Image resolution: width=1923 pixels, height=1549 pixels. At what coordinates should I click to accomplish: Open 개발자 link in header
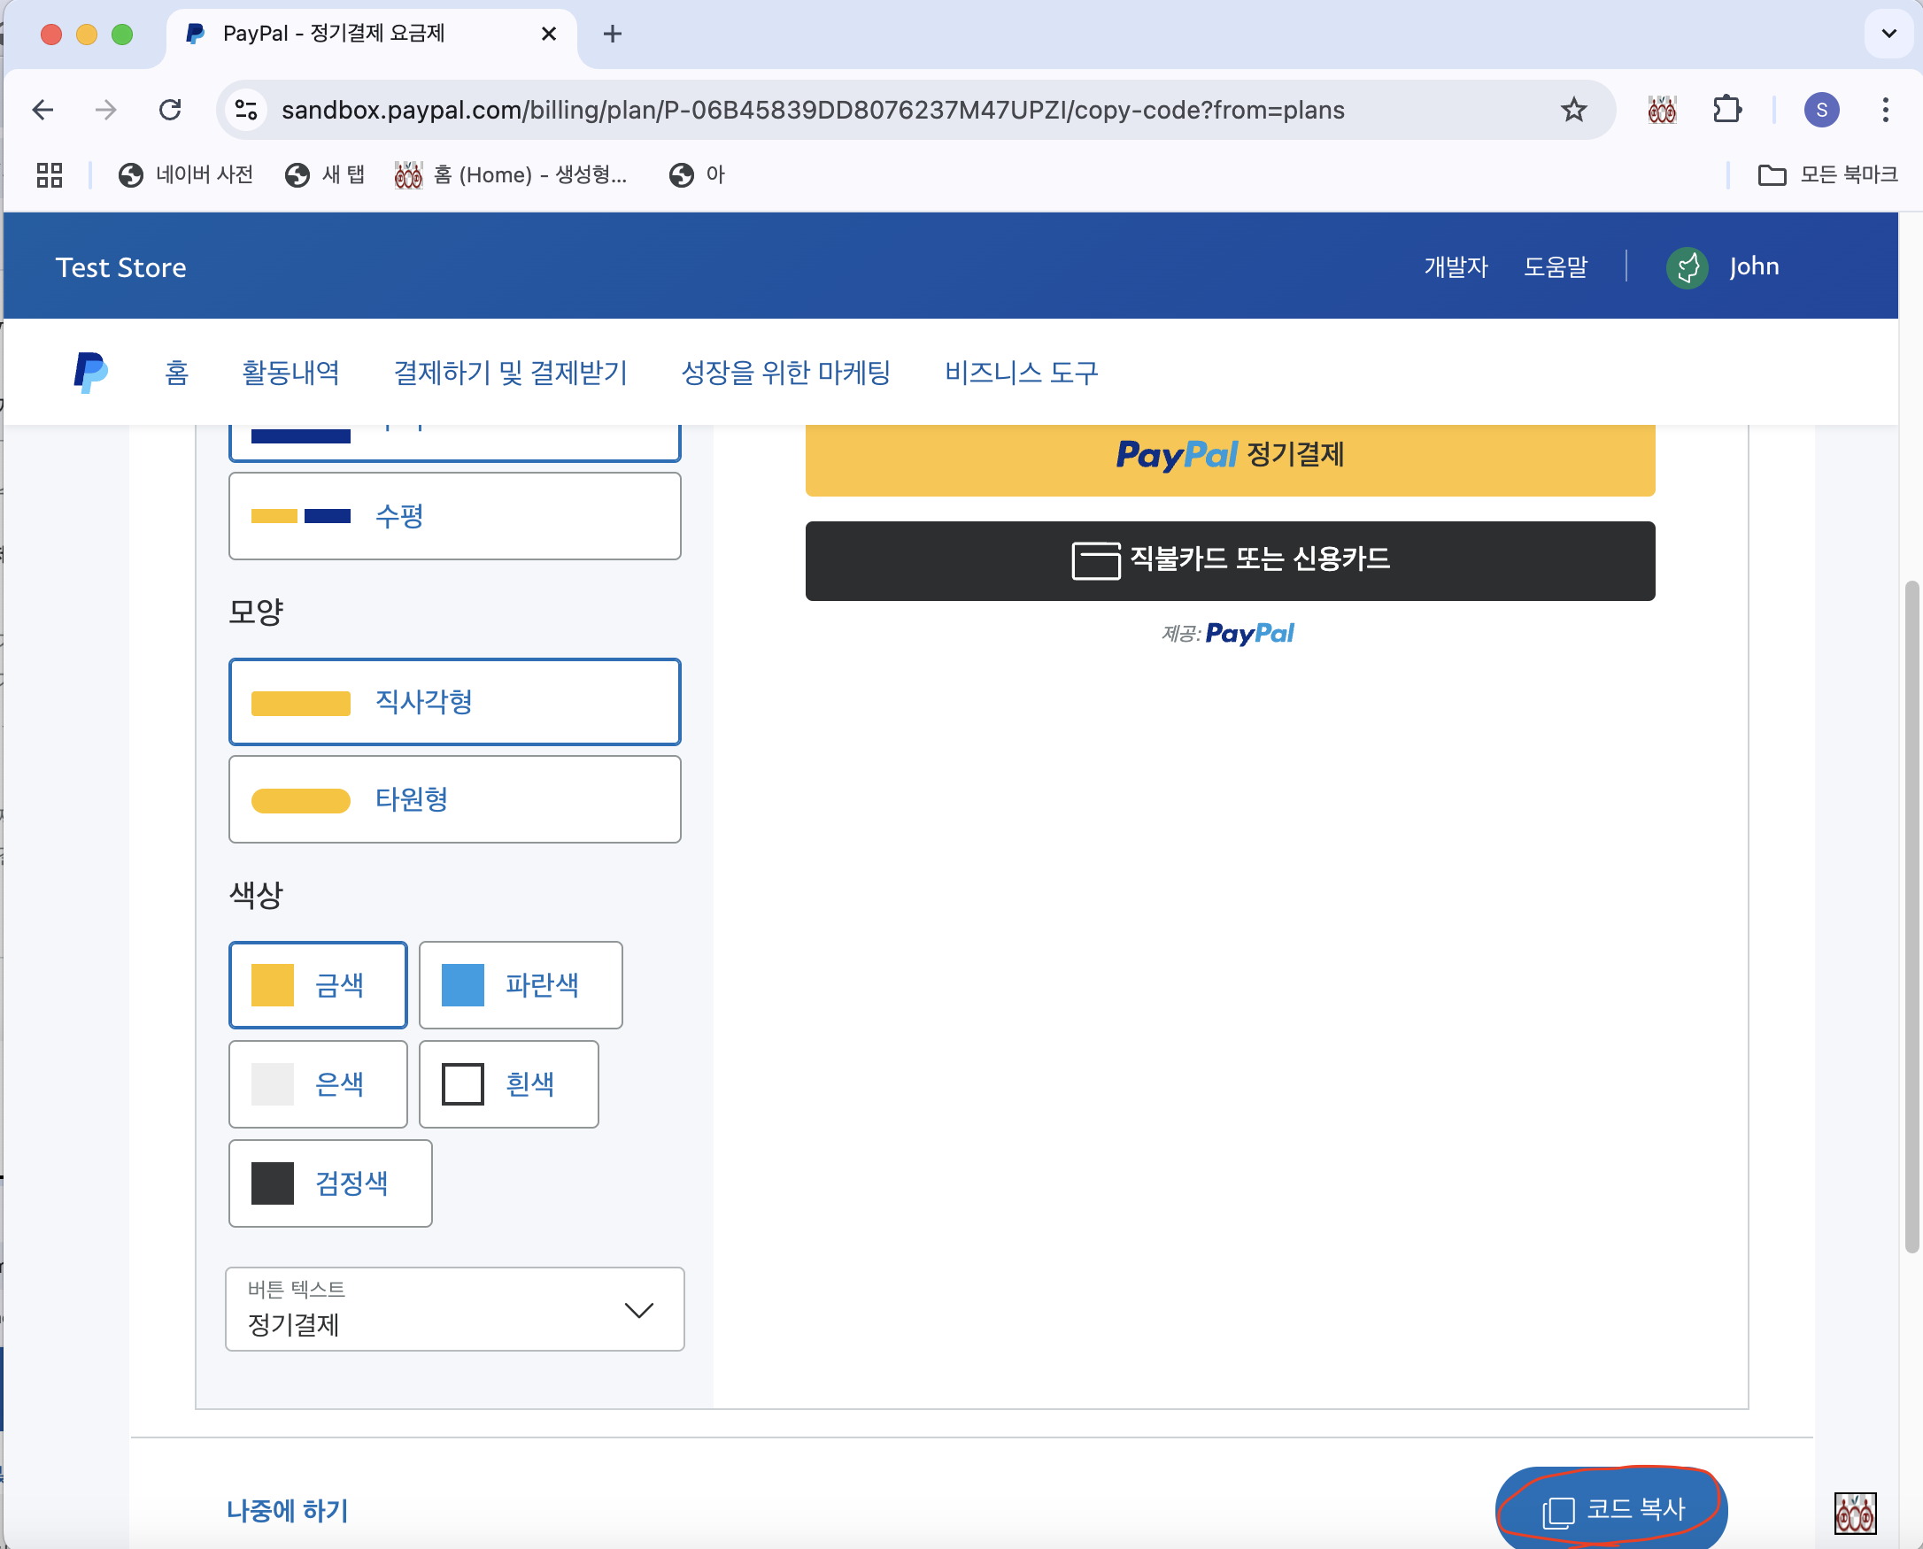pyautogui.click(x=1456, y=266)
